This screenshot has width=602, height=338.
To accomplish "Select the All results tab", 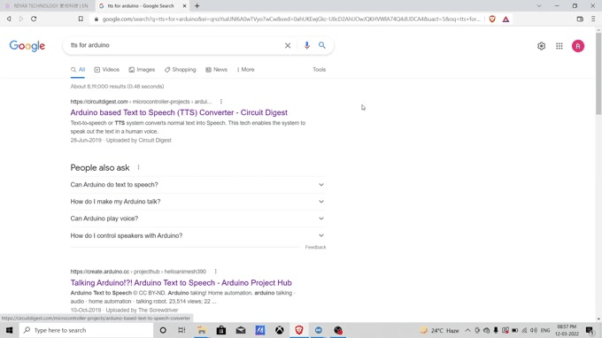I will [x=78, y=69].
